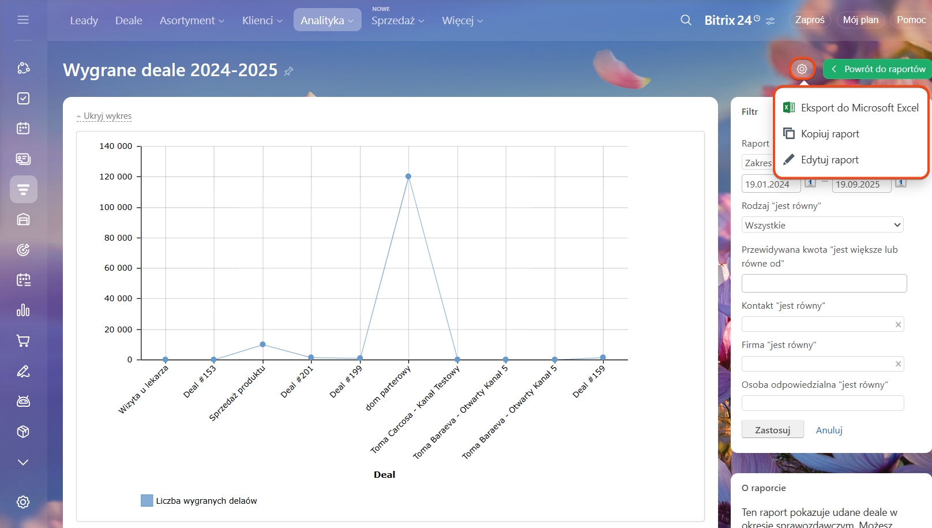
Task: Open the sidebar settings gear at the bottom
Action: pyautogui.click(x=23, y=502)
